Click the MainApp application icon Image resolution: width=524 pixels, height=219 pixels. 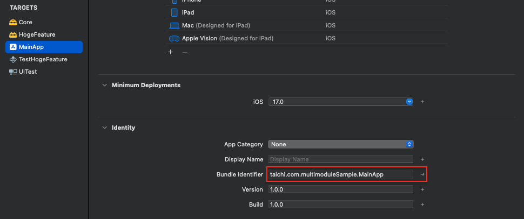click(13, 47)
